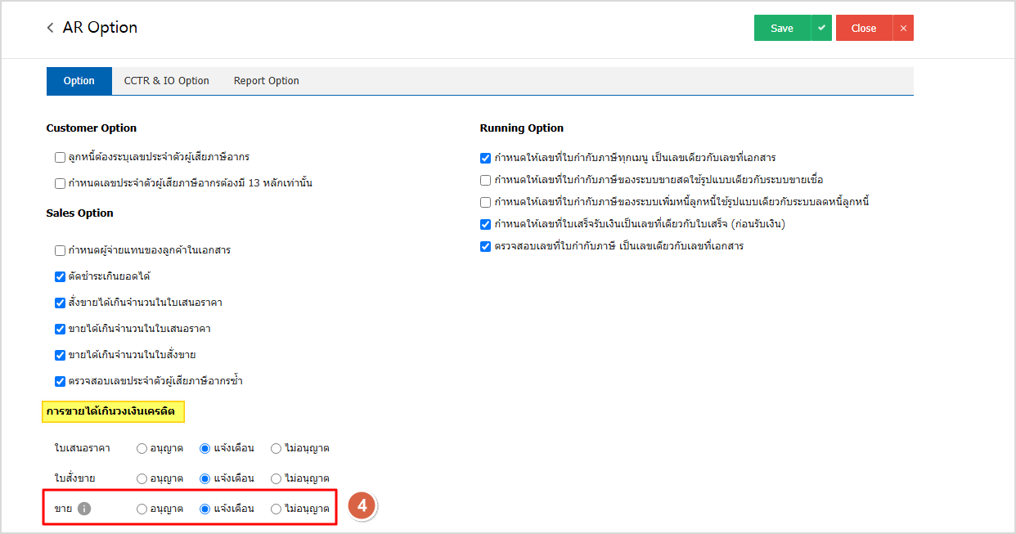Select อนุญาต radio for ใบเสนอราคา
The height and width of the screenshot is (534, 1016).
point(142,448)
